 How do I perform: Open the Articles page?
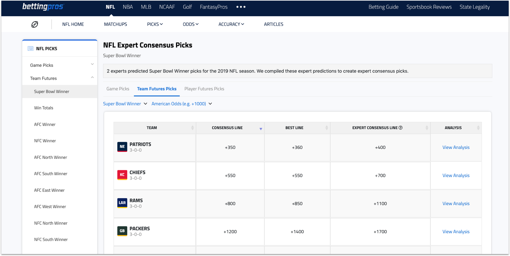pos(273,24)
